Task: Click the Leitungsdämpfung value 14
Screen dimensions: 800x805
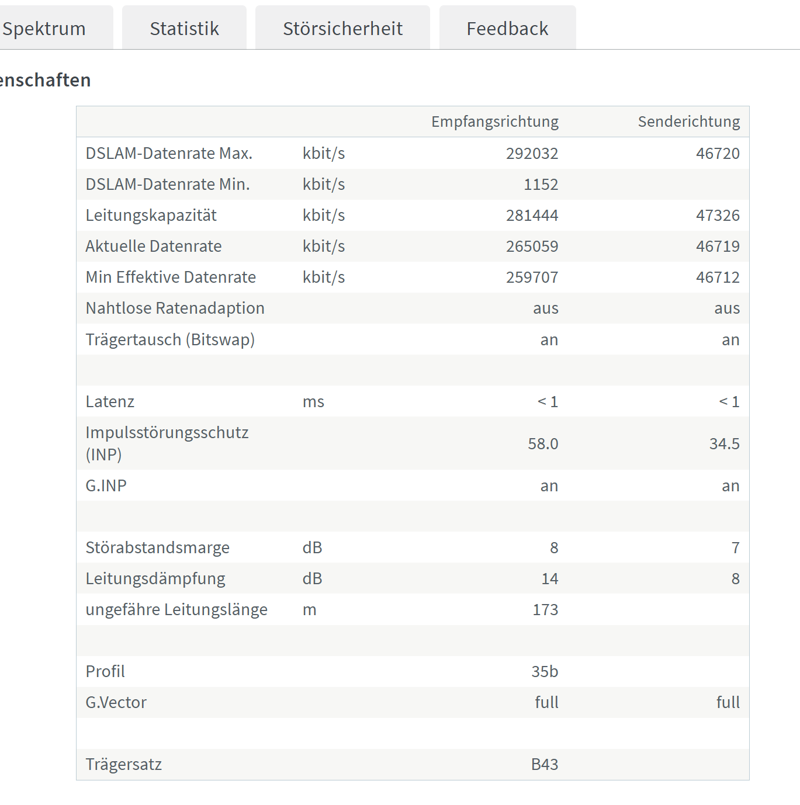Action: point(549,578)
